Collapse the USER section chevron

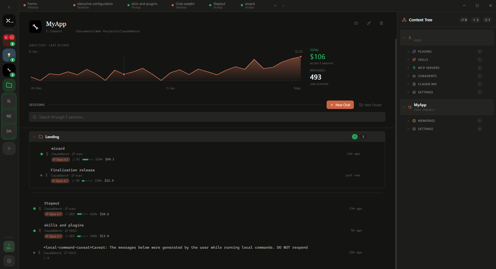(404, 38)
